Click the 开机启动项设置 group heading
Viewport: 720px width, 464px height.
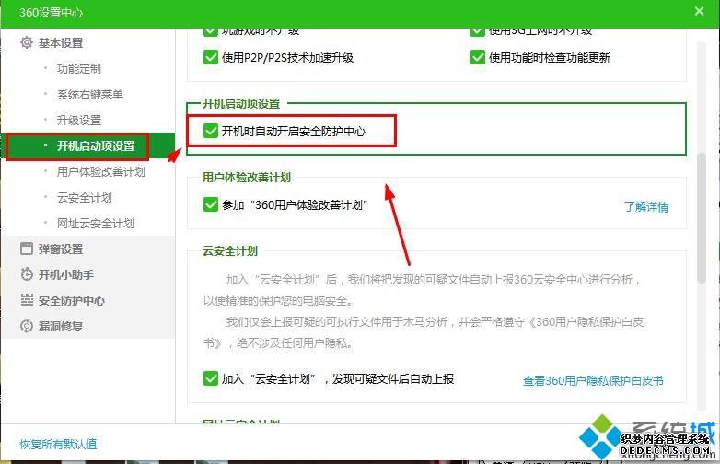click(x=241, y=103)
